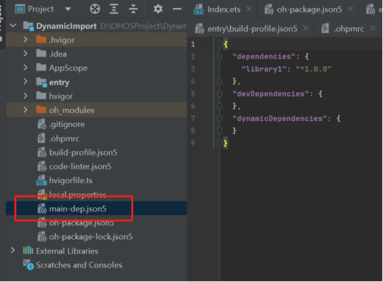Open the Project view dropdown arrow
The image size is (383, 282).
pyautogui.click(x=68, y=9)
